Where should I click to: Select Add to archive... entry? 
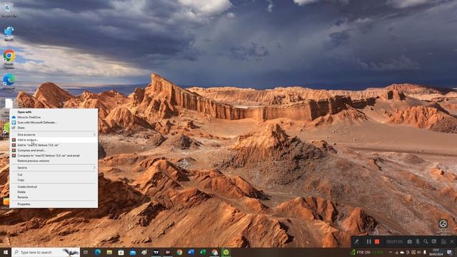tap(54, 140)
